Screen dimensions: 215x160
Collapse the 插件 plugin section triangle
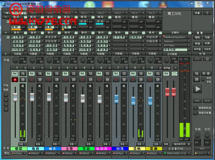[6, 33]
